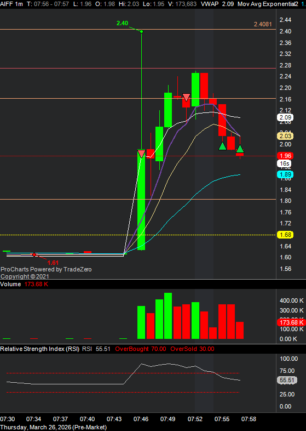Click the orange 2.4081 level label
This screenshot has width=306, height=431.
pyautogui.click(x=263, y=24)
